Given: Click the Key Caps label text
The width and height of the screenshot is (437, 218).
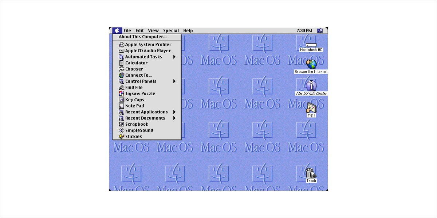Looking at the screenshot, I should (x=135, y=100).
